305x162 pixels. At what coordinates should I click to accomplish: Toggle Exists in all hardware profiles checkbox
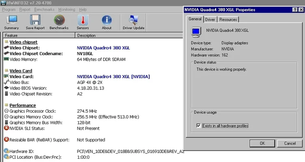pyautogui.click(x=198, y=126)
